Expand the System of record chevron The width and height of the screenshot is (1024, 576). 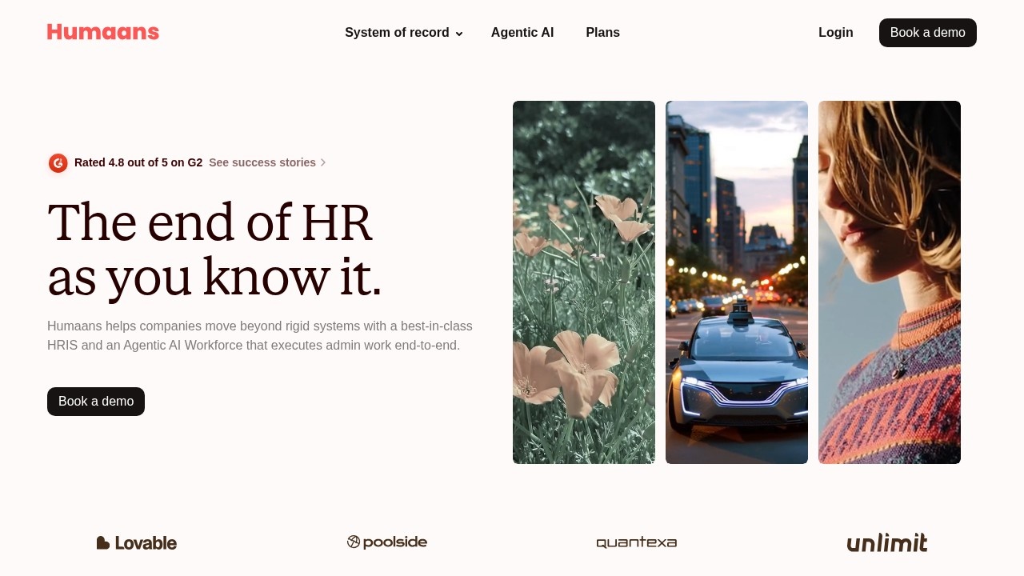pyautogui.click(x=459, y=34)
